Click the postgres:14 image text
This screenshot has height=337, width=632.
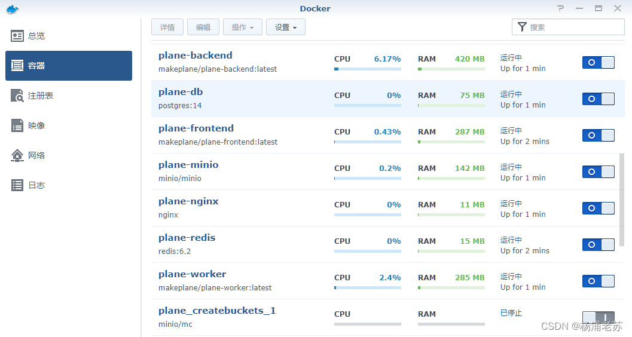[180, 106]
